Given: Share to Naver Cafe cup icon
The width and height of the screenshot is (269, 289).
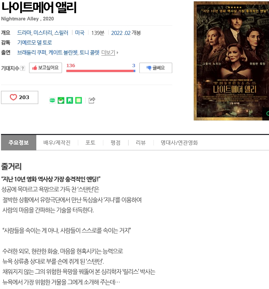Looking at the screenshot, I should click(61, 100).
